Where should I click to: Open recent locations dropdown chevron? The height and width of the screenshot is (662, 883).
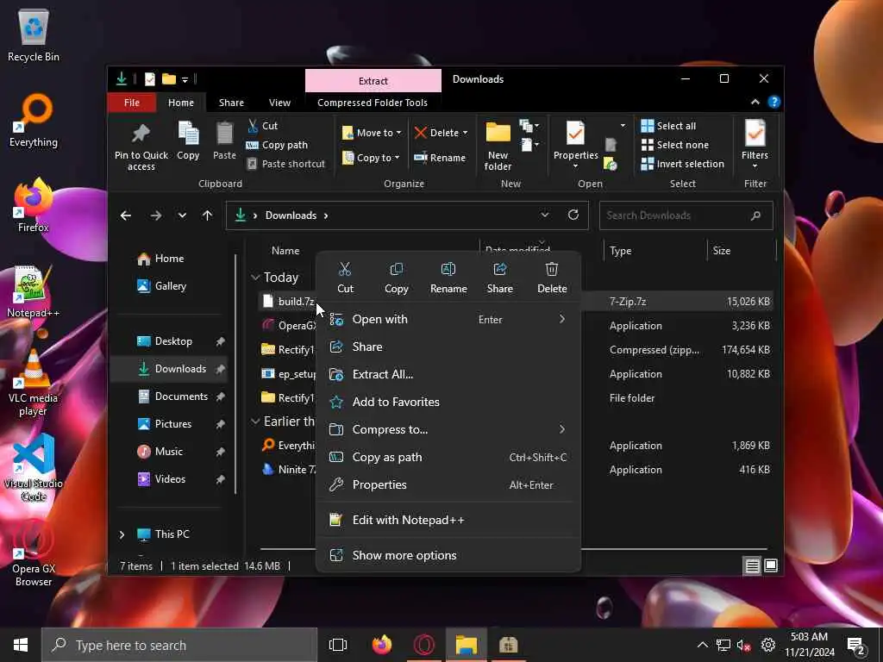[182, 215]
